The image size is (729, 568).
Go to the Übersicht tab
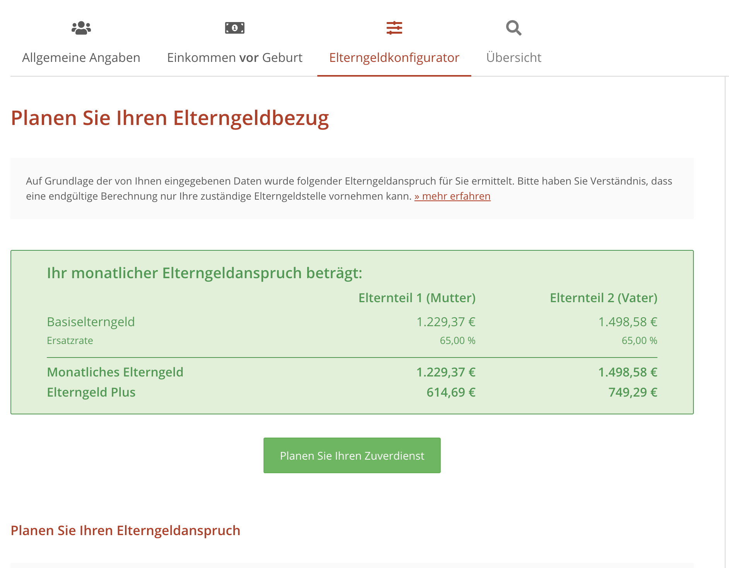point(514,57)
